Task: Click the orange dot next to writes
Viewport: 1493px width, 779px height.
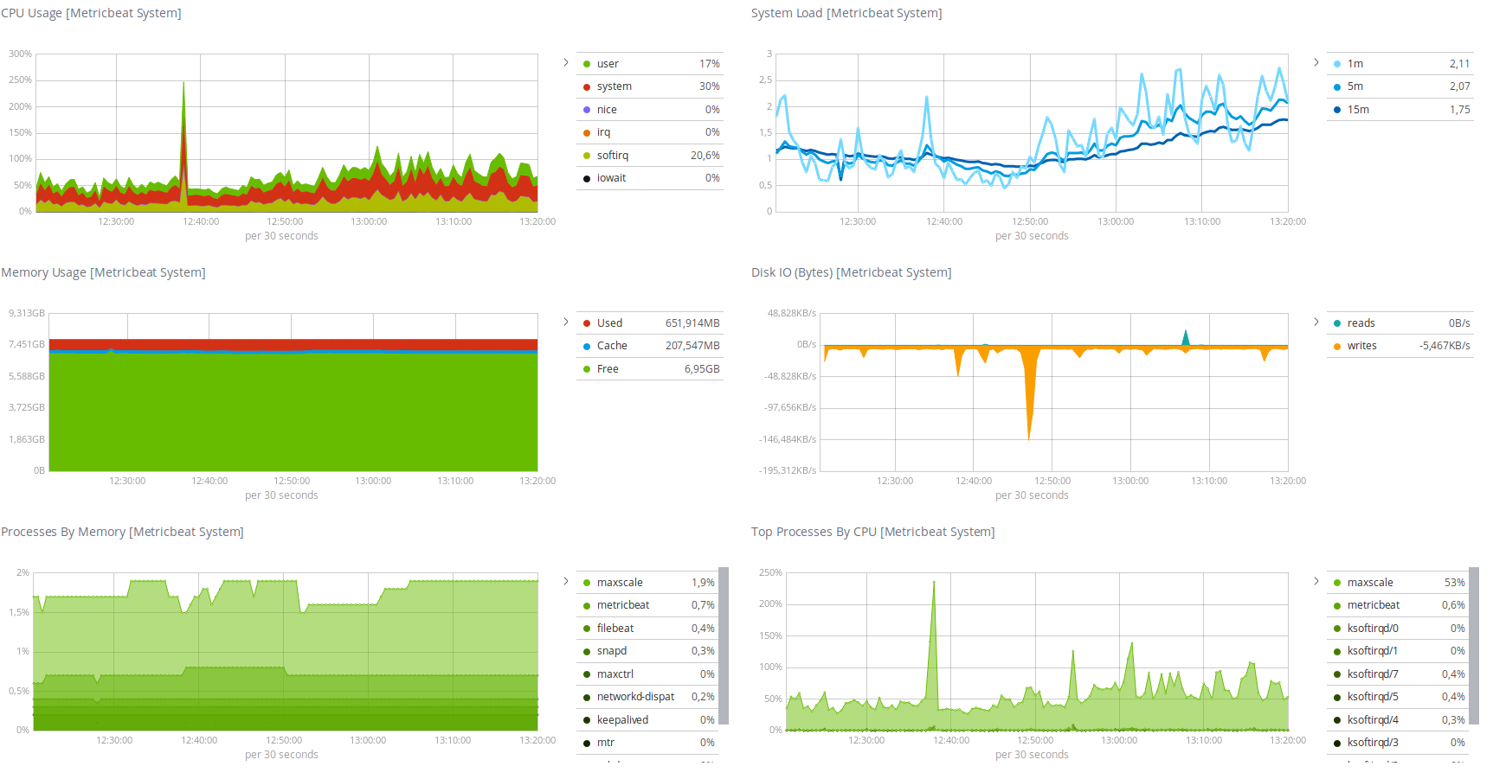Action: pyautogui.click(x=1337, y=346)
